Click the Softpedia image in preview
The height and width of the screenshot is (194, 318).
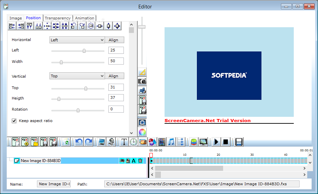[229, 76]
